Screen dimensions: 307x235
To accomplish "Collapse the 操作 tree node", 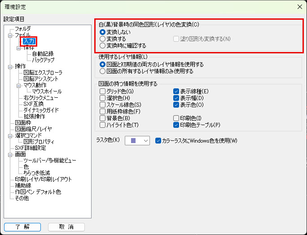I will [x=10, y=66].
